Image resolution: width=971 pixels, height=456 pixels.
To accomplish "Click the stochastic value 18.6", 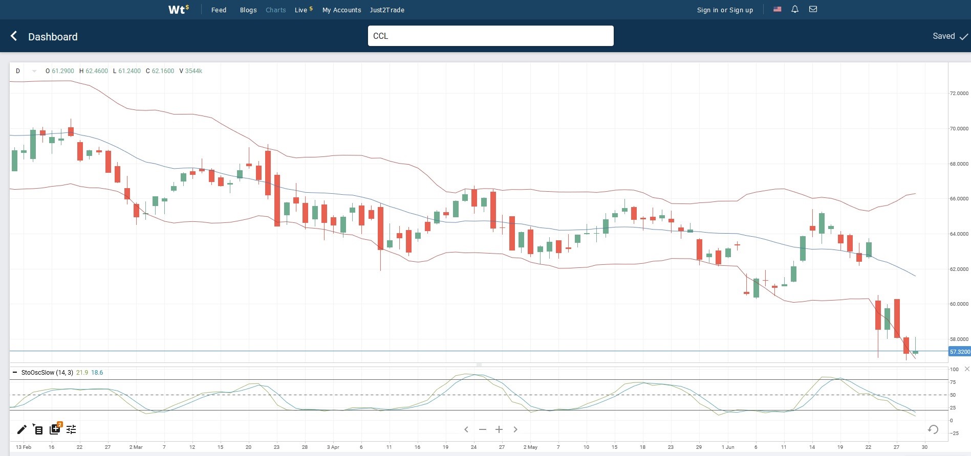I will tap(97, 373).
